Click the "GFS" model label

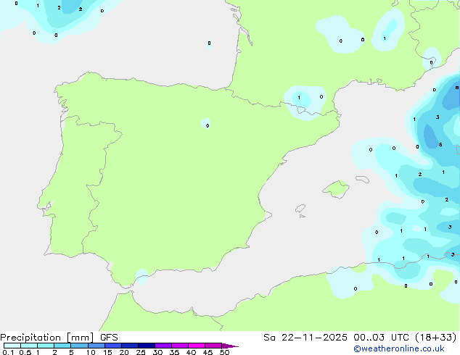(x=109, y=338)
